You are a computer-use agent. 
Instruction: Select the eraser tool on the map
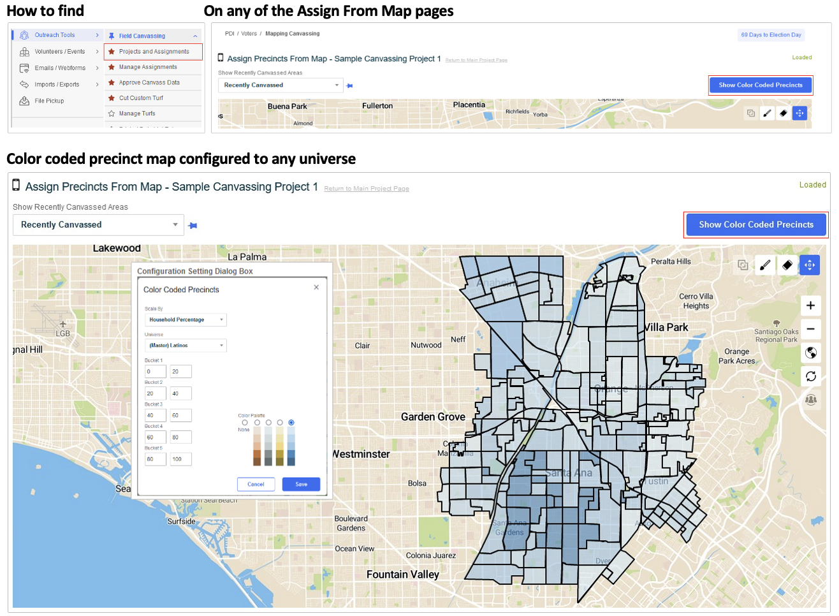[x=787, y=265]
